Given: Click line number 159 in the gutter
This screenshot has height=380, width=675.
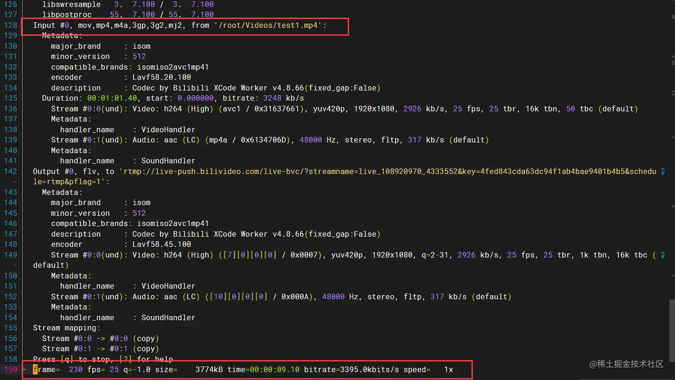Looking at the screenshot, I should (10, 370).
